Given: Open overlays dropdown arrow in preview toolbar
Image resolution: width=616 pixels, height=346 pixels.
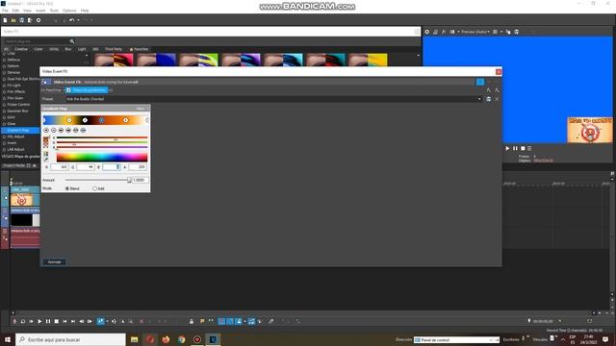Looking at the screenshot, I should tap(501, 32).
